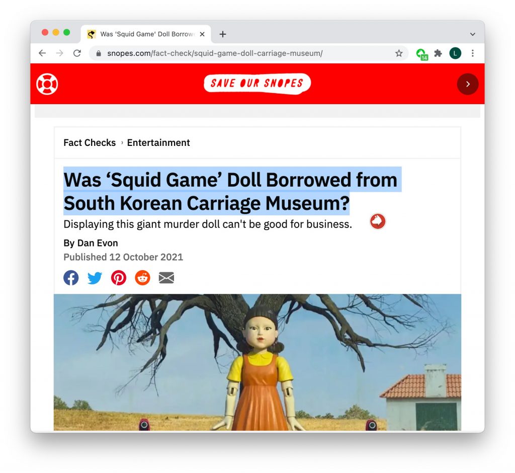Email the article via envelope icon
This screenshot has width=515, height=473.
point(166,278)
